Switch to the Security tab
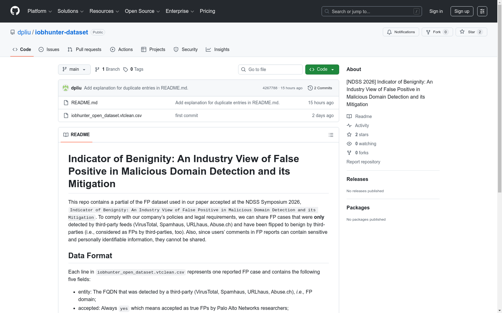The width and height of the screenshot is (502, 313). [186, 49]
